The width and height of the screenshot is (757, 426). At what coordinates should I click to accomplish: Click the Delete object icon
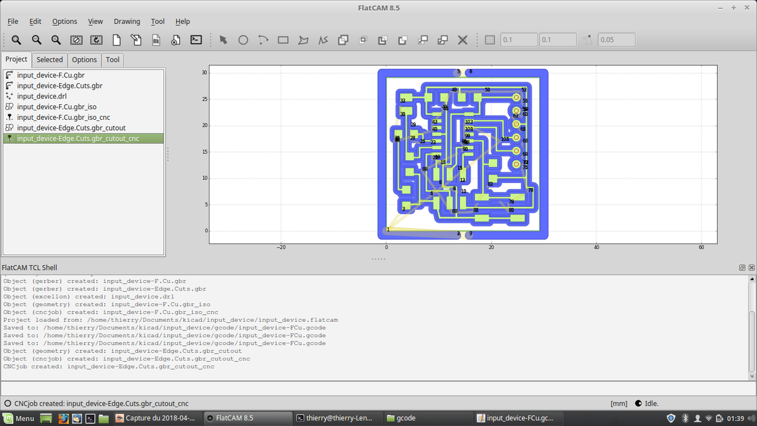[176, 40]
